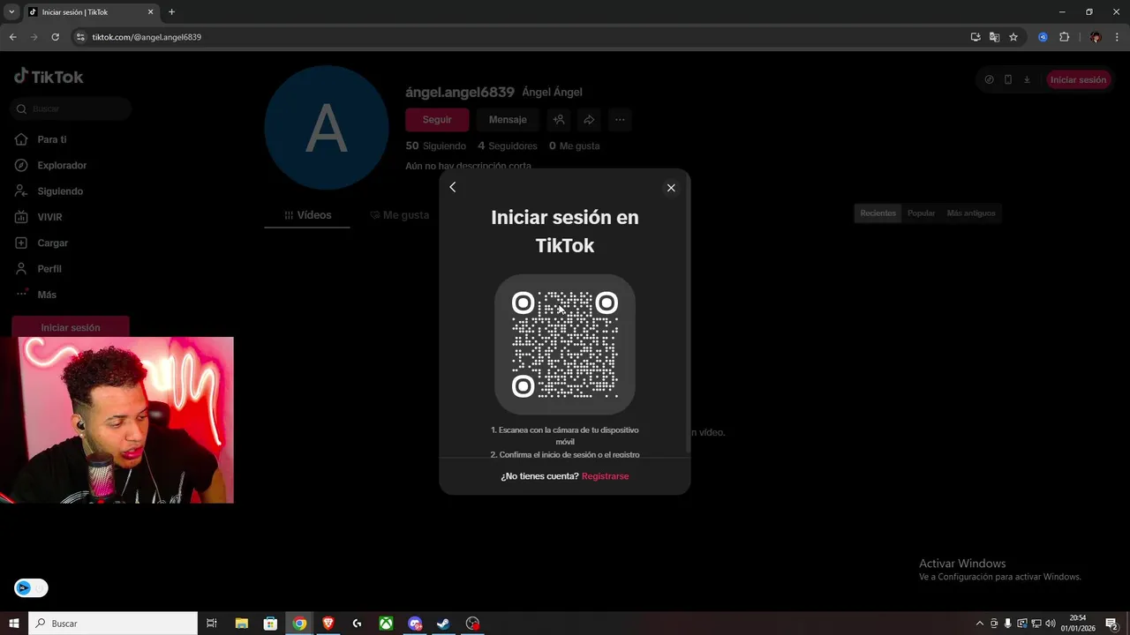Open Xbox app from taskbar
Screen dimensions: 1130x635
[386, 624]
